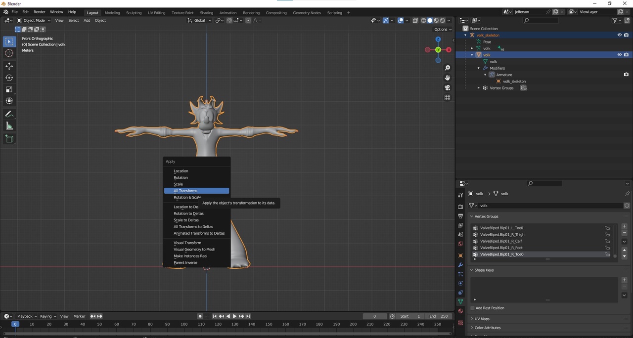Pick the Annotate pencil tool
The width and height of the screenshot is (633, 338).
click(9, 114)
